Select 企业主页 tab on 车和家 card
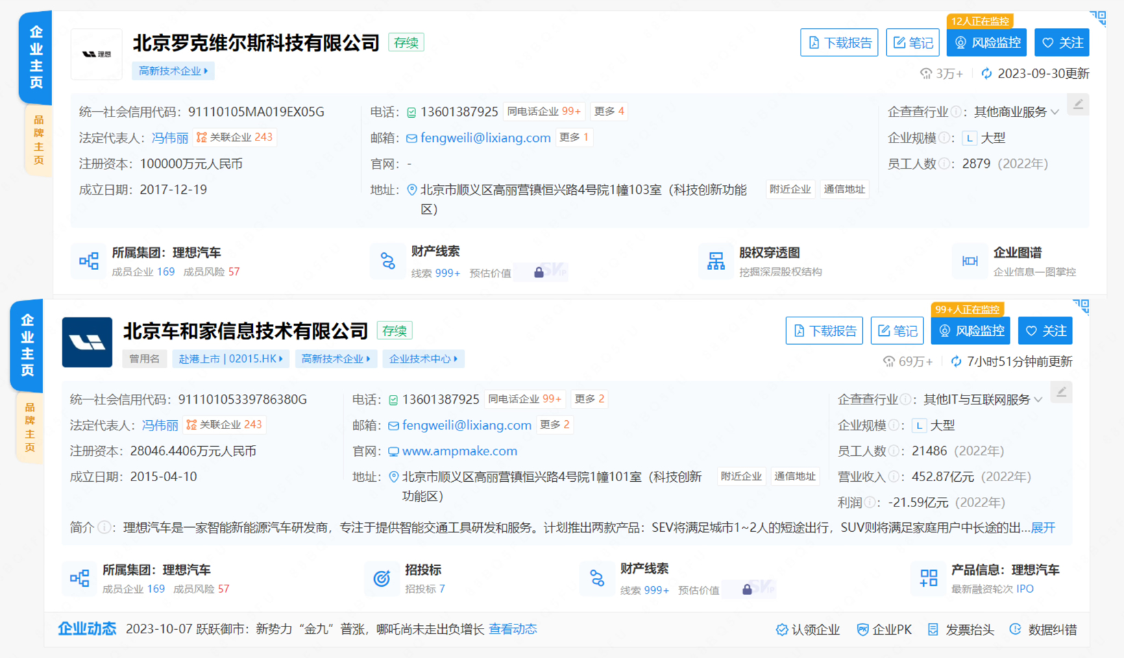The width and height of the screenshot is (1124, 658). 27,345
